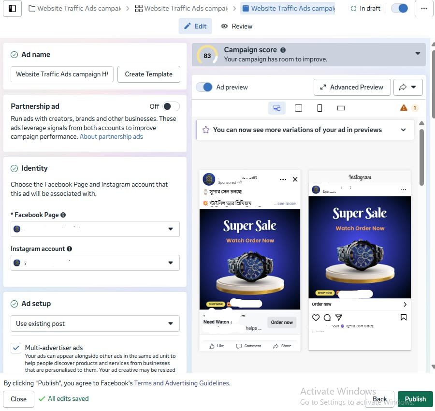Select the Edit tab
This screenshot has height=411, width=435.
[x=195, y=26]
